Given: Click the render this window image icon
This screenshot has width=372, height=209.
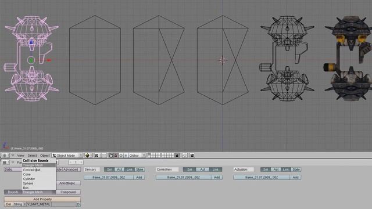Looking at the screenshot, I should tap(192, 156).
